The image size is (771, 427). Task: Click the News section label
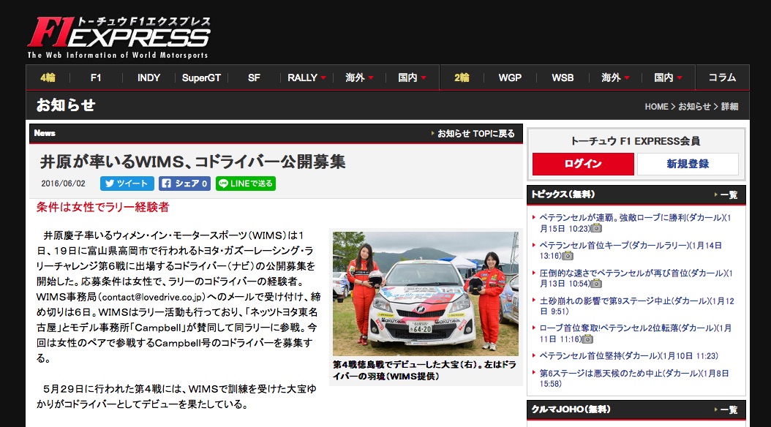tap(45, 133)
